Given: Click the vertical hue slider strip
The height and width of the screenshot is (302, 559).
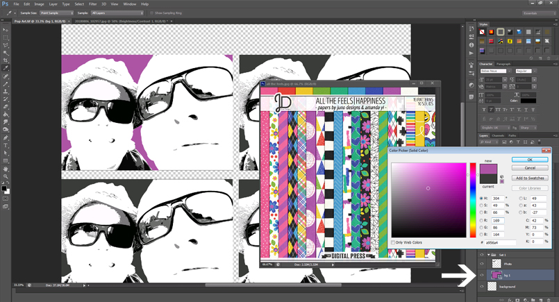Looking at the screenshot, I should (473, 200).
